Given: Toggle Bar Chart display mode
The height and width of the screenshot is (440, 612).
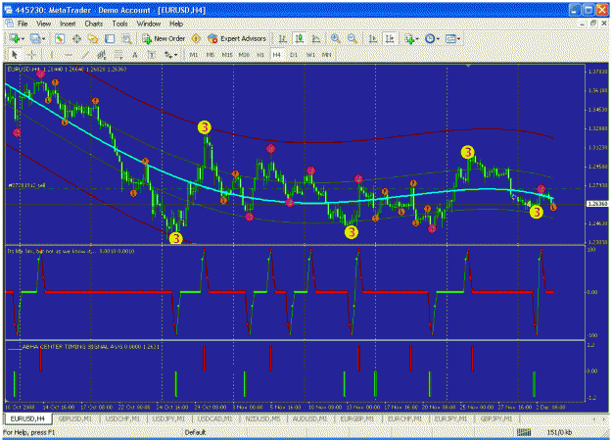Looking at the screenshot, I should 282,38.
